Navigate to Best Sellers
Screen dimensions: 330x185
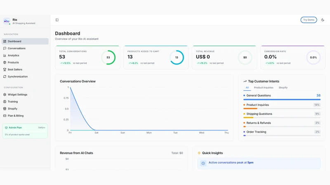point(25,69)
